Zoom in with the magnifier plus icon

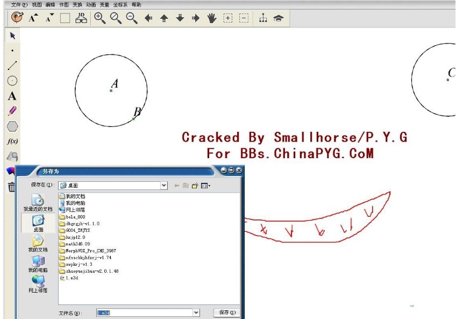tap(99, 18)
